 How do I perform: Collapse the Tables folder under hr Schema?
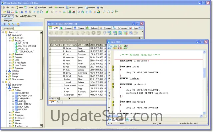coord(10,90)
